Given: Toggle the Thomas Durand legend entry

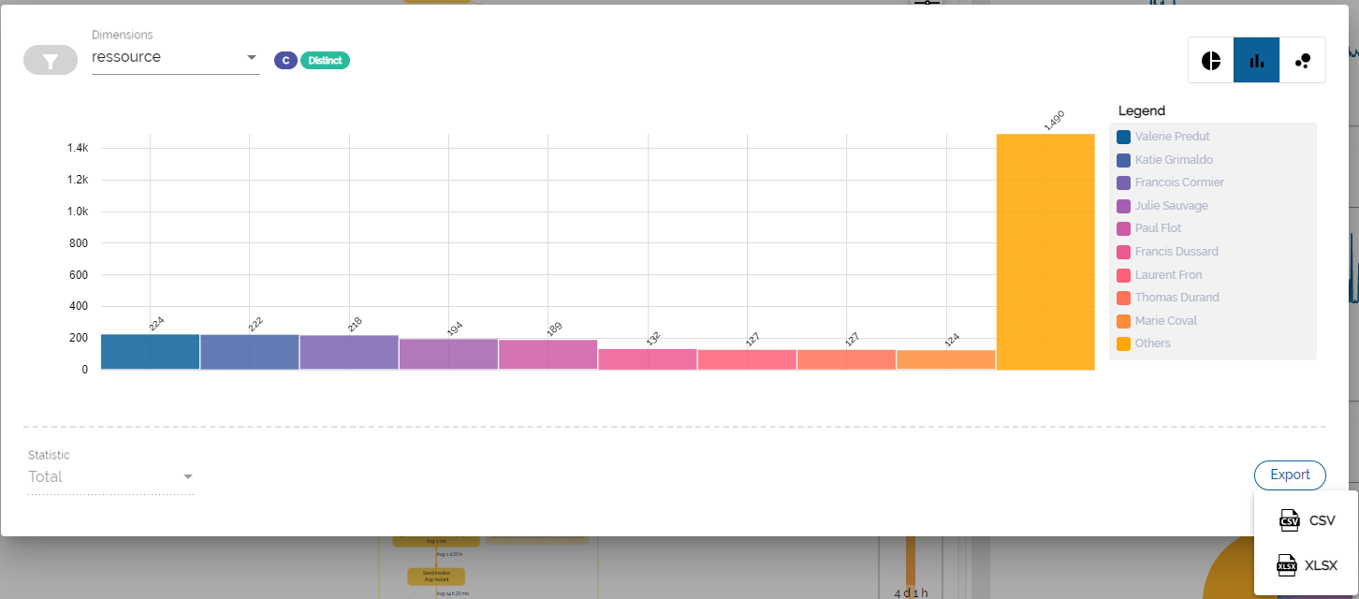Looking at the screenshot, I should [x=1167, y=297].
